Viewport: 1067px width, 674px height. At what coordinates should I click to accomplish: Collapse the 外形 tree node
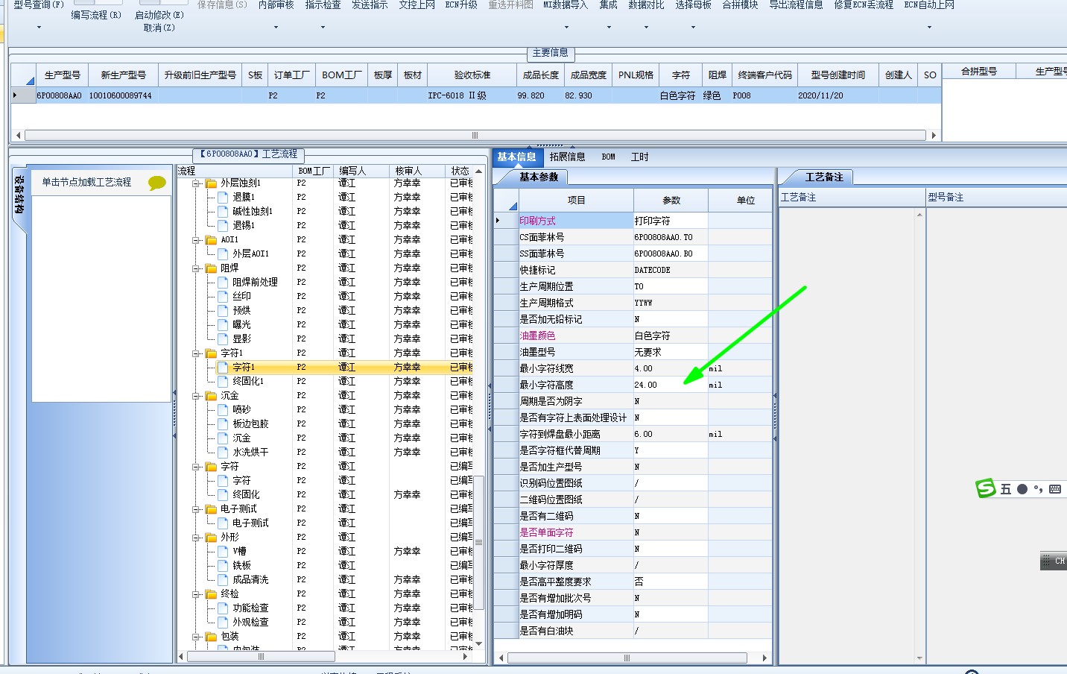[196, 538]
